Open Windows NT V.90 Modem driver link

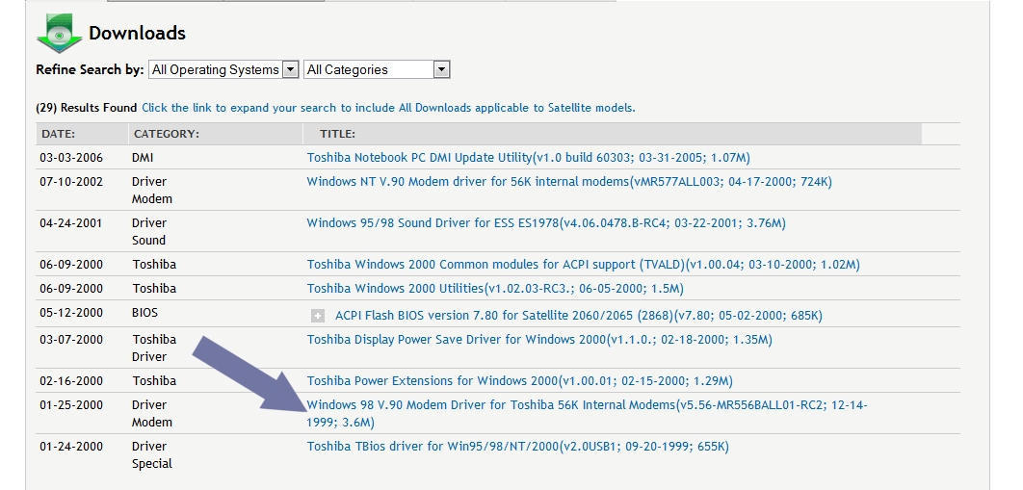click(569, 182)
